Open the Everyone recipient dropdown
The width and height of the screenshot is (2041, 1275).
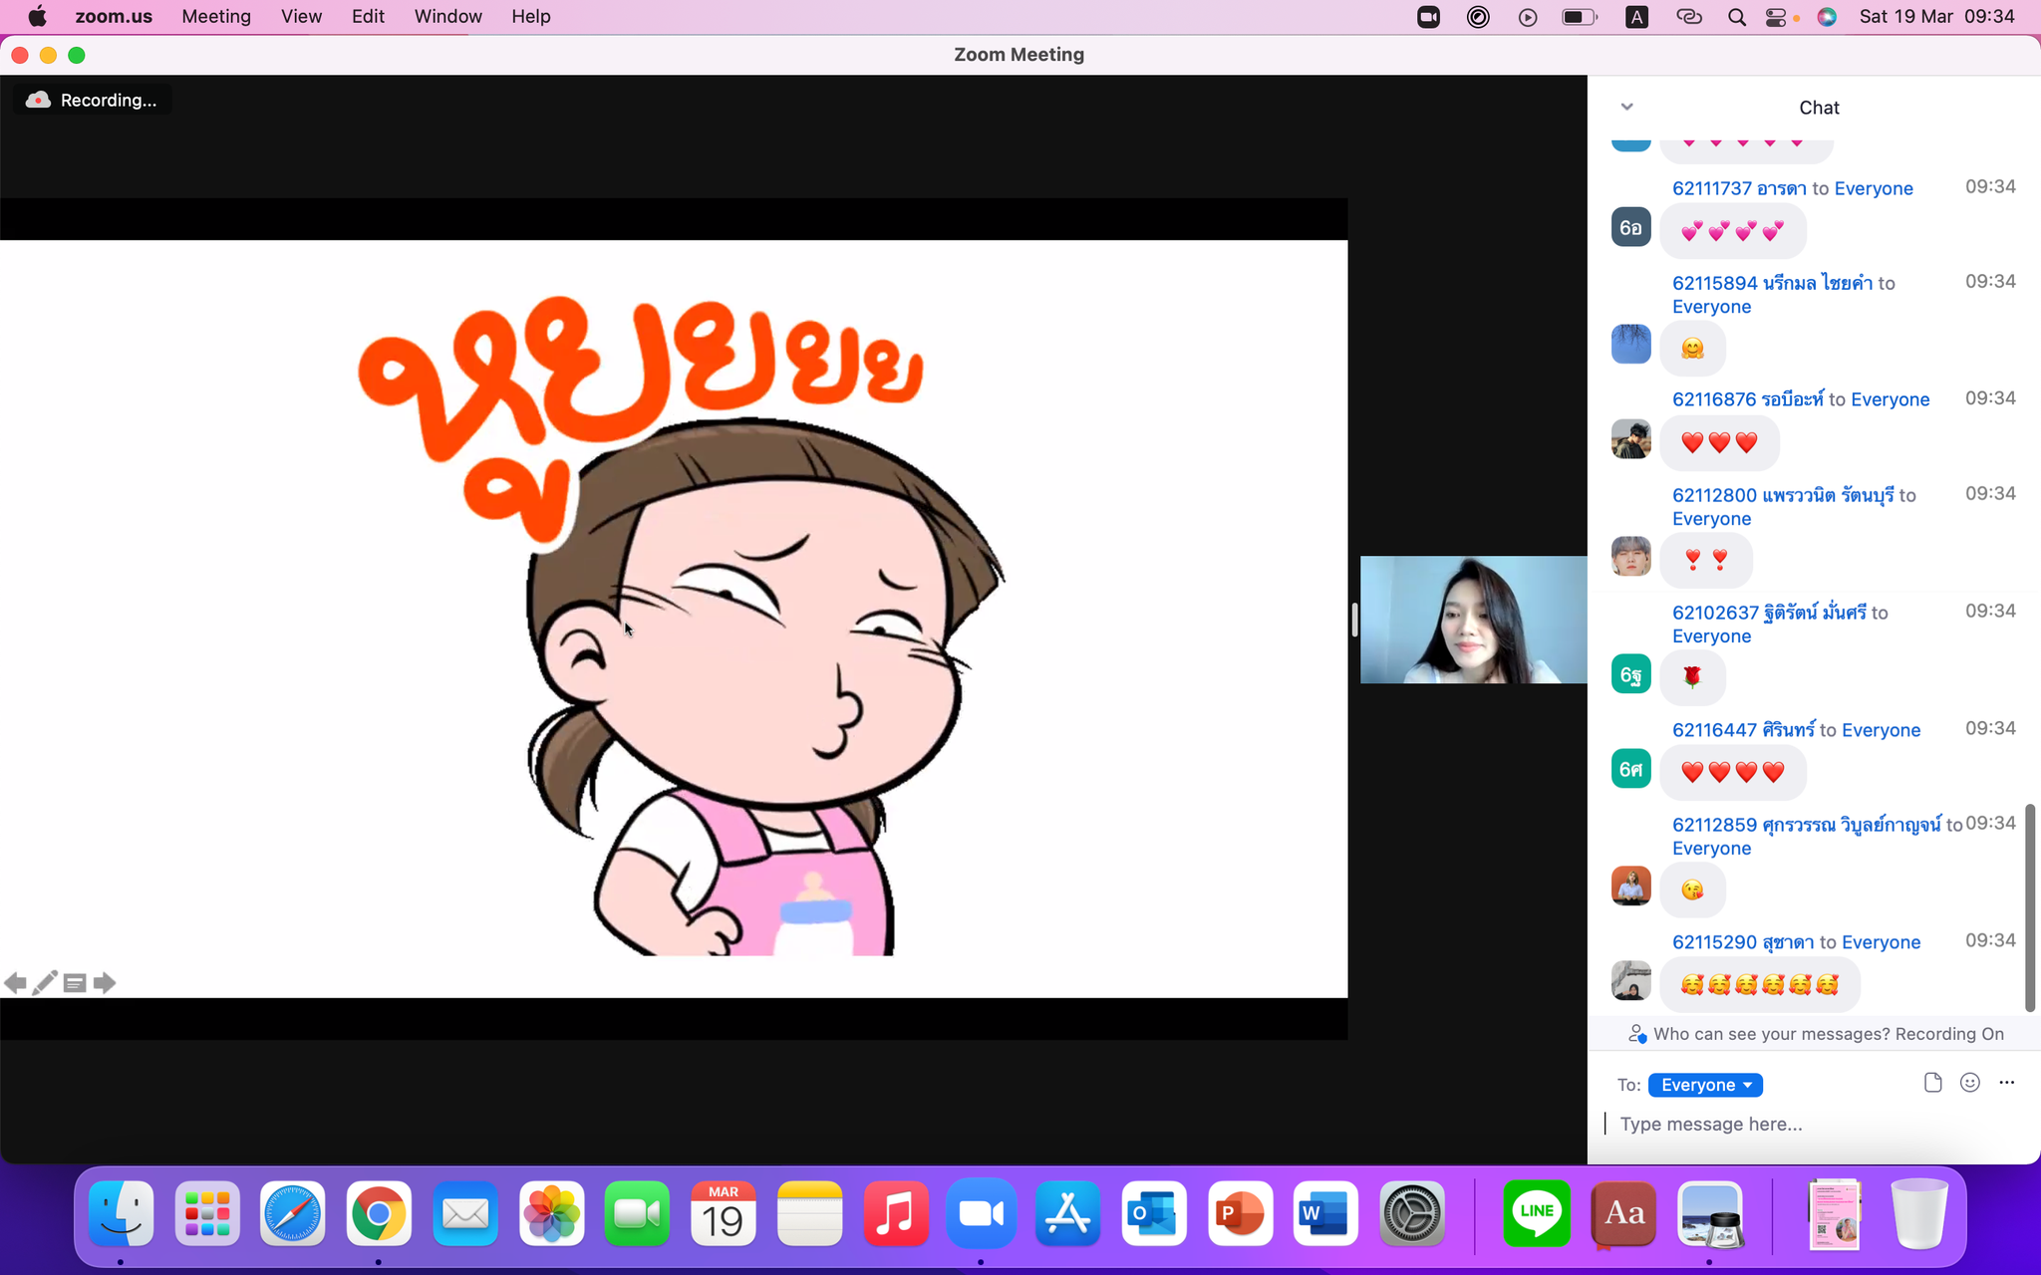click(x=1704, y=1085)
